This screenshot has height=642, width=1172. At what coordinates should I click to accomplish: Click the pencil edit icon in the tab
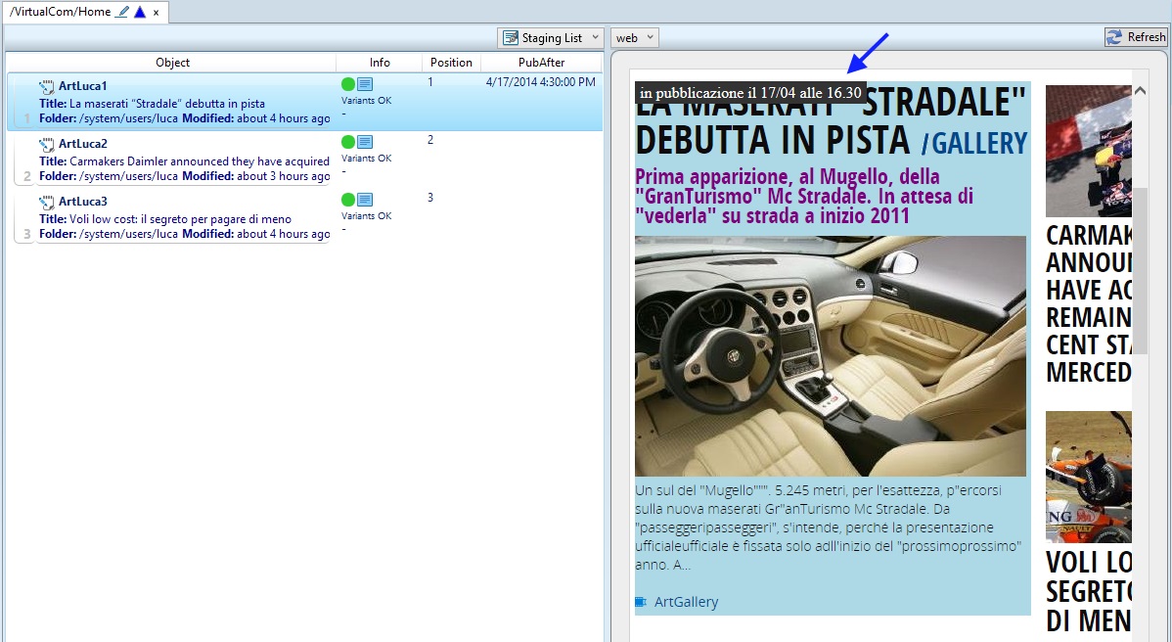click(123, 12)
